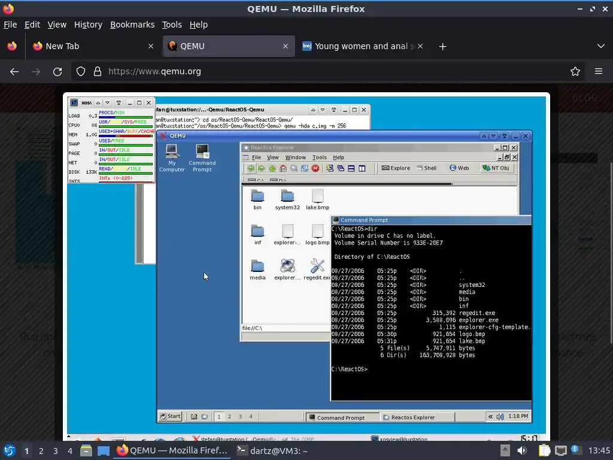Click the Command Prompt ReactOS taskbar button
The width and height of the screenshot is (613, 460).
pos(342,417)
